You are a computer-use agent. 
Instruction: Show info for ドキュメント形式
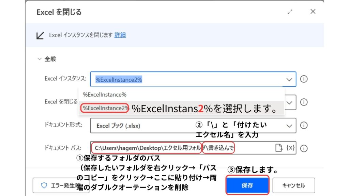(304, 125)
